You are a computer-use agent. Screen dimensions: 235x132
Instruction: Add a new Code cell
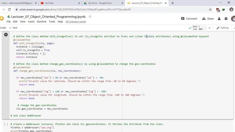coord(3,28)
